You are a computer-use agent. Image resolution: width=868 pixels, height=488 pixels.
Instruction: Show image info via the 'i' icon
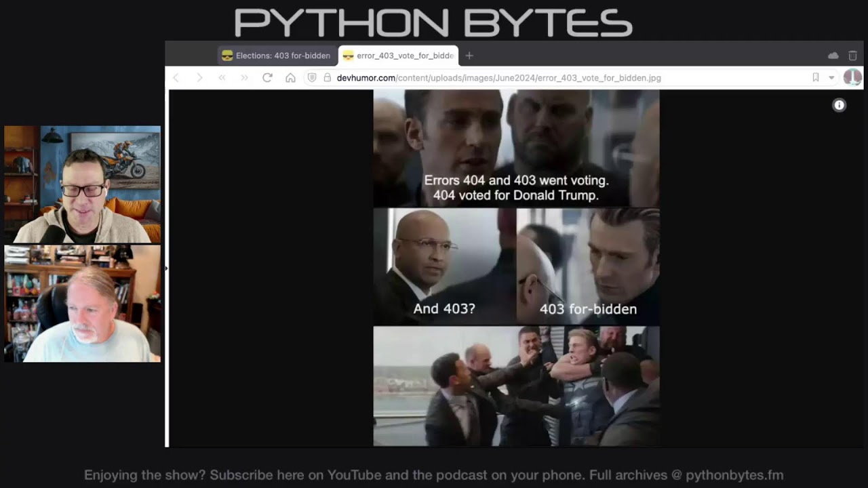tap(840, 105)
